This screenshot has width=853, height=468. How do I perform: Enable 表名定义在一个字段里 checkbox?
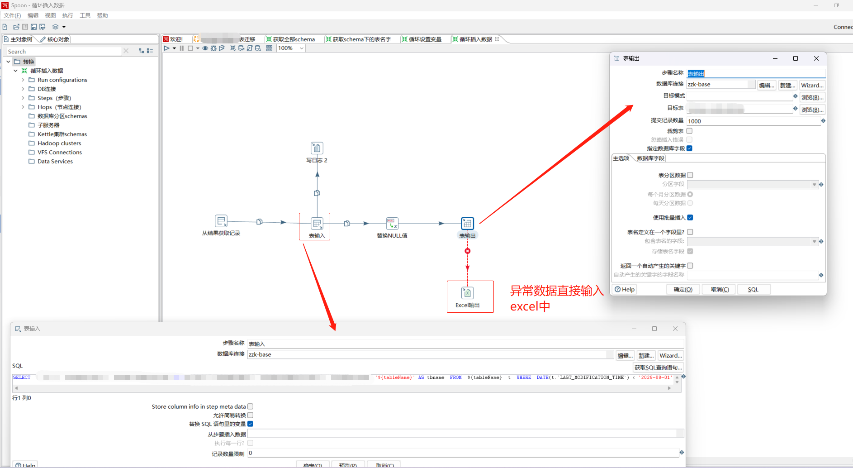690,232
